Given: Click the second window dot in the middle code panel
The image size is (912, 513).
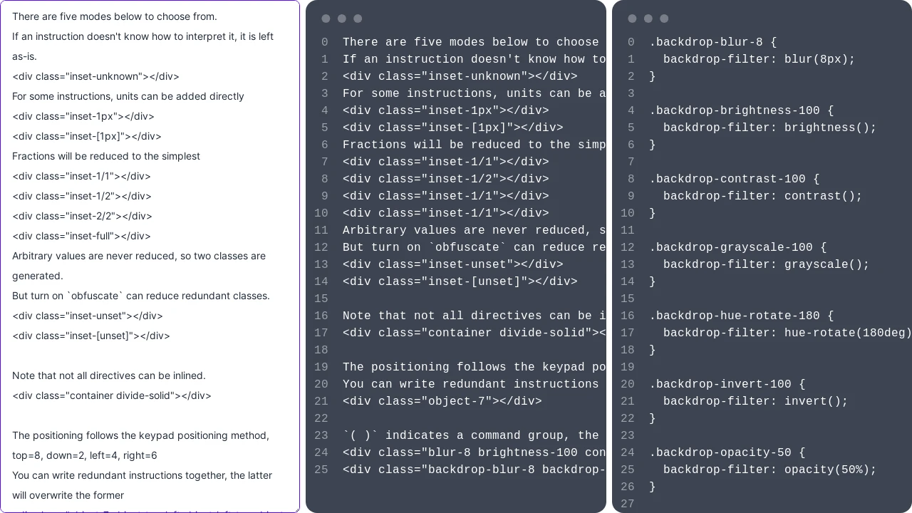Looking at the screenshot, I should pos(342,19).
